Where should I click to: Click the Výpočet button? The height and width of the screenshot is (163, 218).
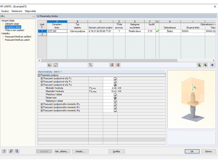[x=44, y=152]
